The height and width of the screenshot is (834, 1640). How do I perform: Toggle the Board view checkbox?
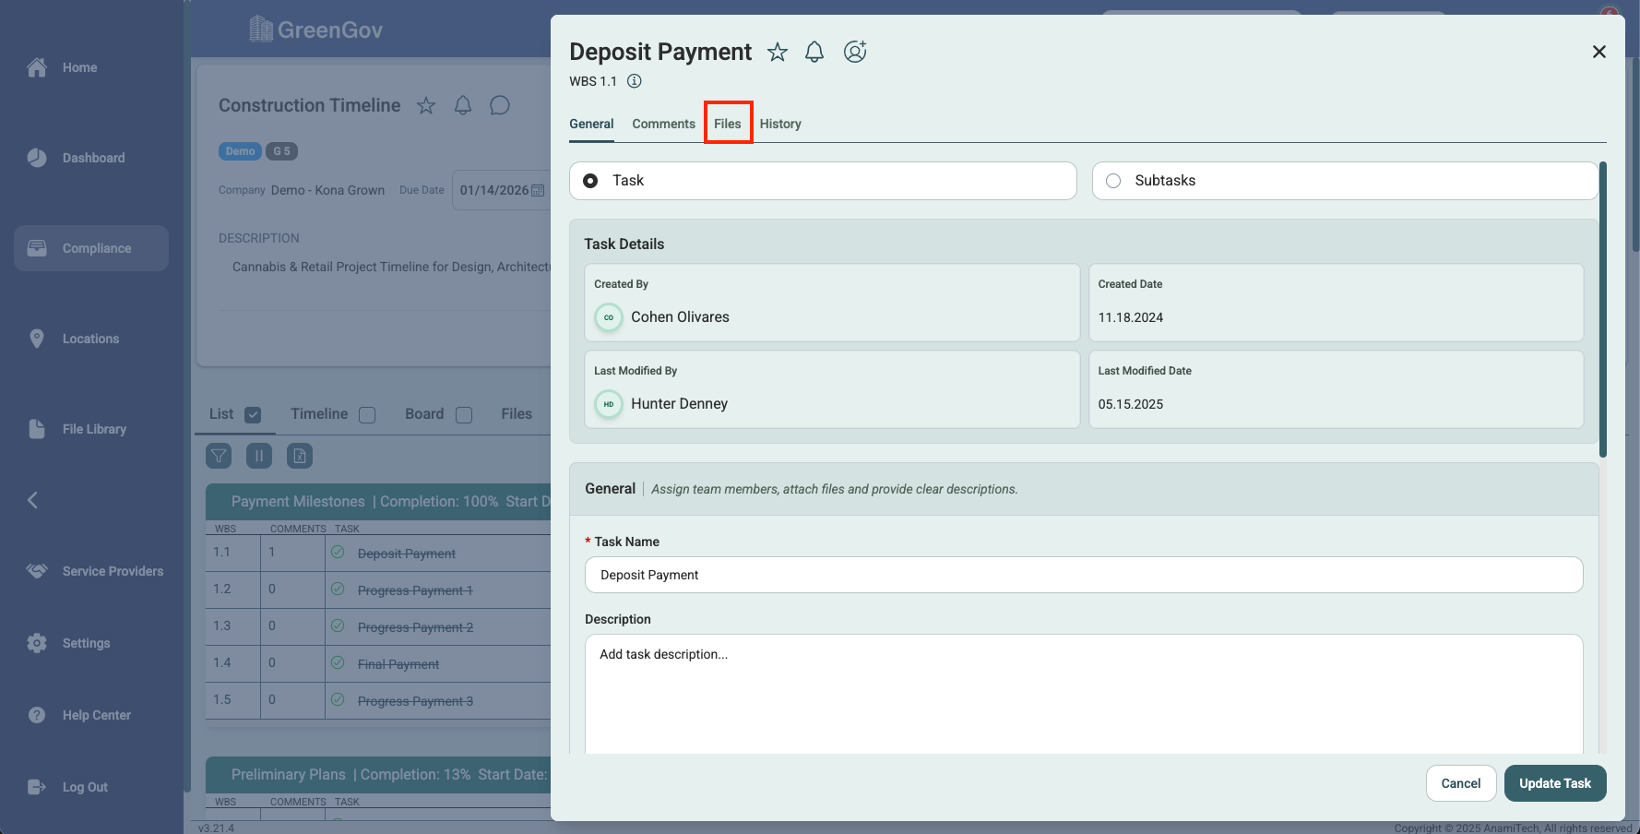click(464, 415)
